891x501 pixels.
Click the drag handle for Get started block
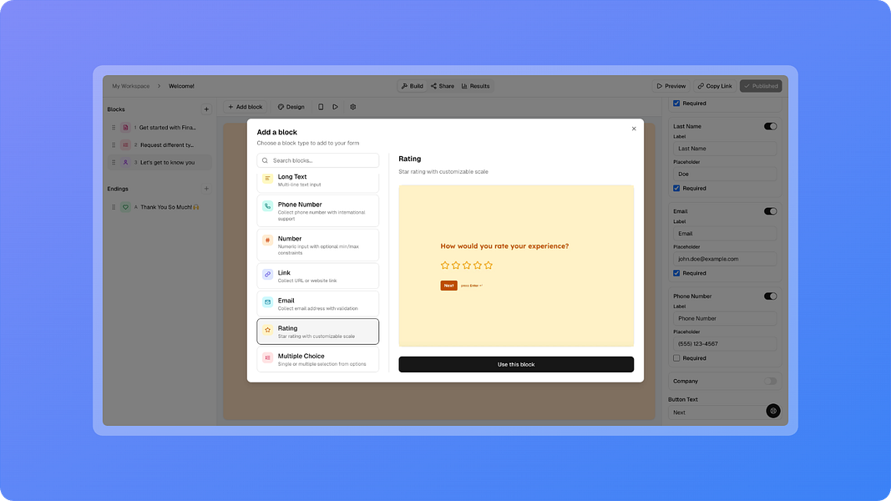114,128
